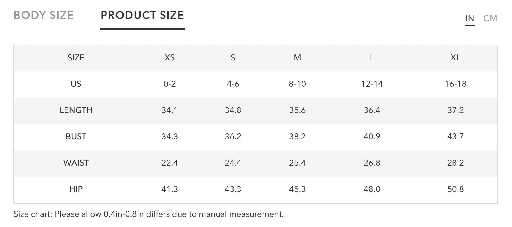This screenshot has width=512, height=227.
Task: Toggle units to CM
Action: pos(490,19)
